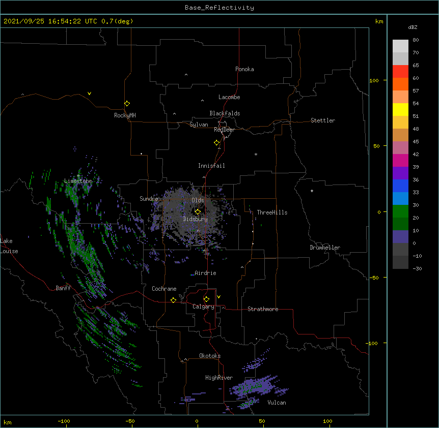Pick the green 30 dBZ legend swatch
Image resolution: width=439 pixels, height=428 pixels.
coord(400,211)
